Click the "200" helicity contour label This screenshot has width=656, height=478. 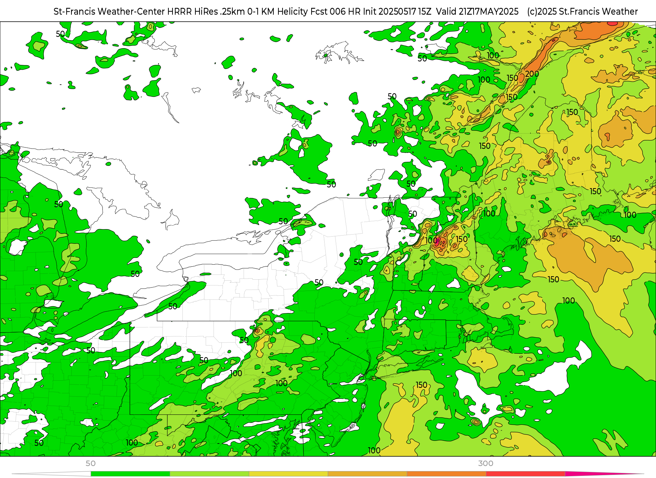coord(532,74)
